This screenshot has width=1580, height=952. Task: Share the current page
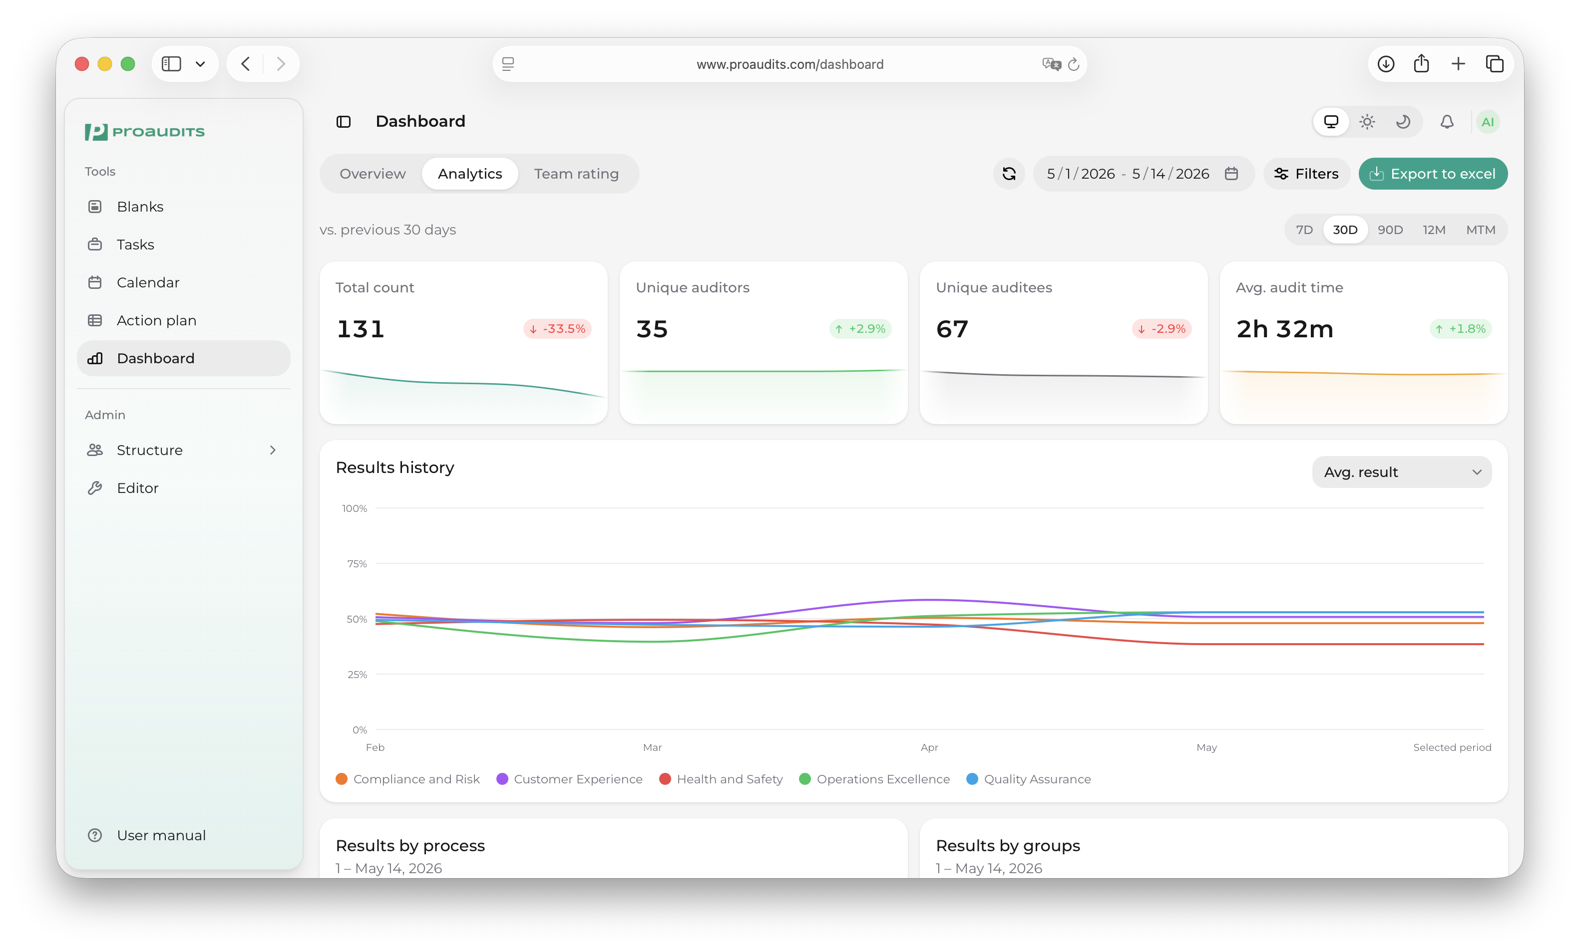click(1422, 63)
